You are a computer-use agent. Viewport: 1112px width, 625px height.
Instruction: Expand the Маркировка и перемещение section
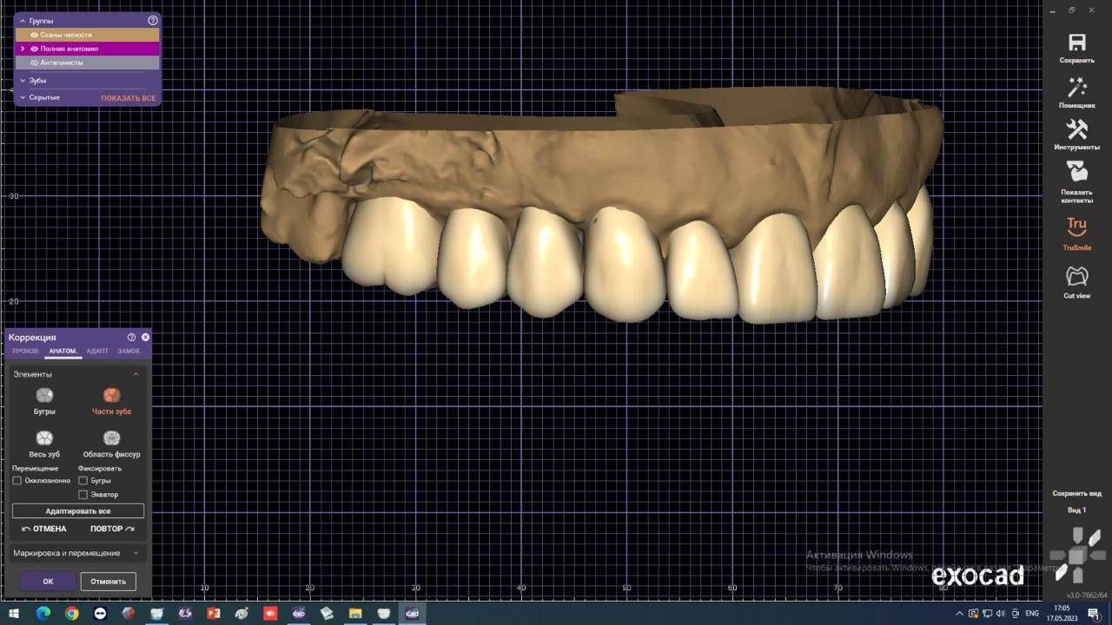tap(136, 553)
